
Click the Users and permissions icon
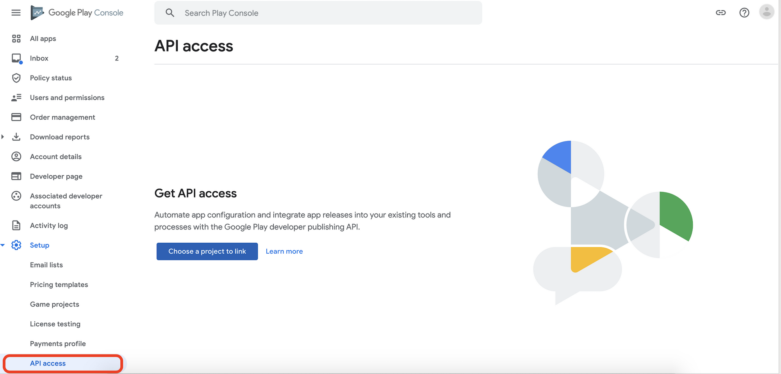tap(16, 98)
